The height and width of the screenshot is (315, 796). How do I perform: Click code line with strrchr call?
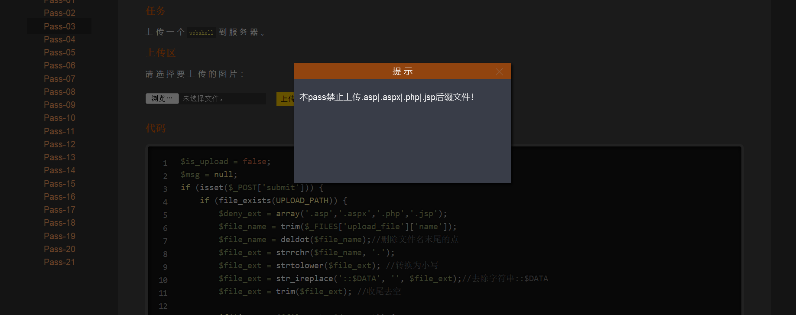[307, 253]
